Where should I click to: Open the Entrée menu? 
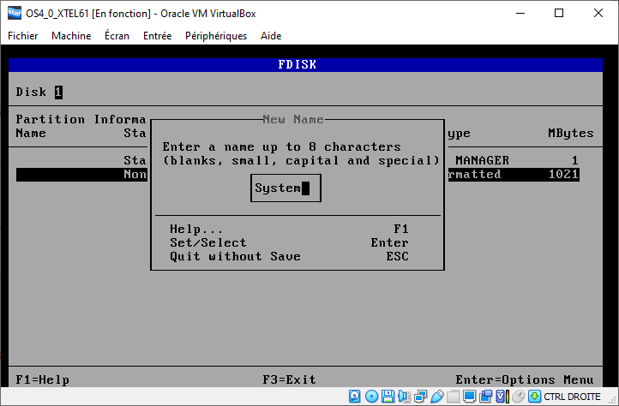157,36
